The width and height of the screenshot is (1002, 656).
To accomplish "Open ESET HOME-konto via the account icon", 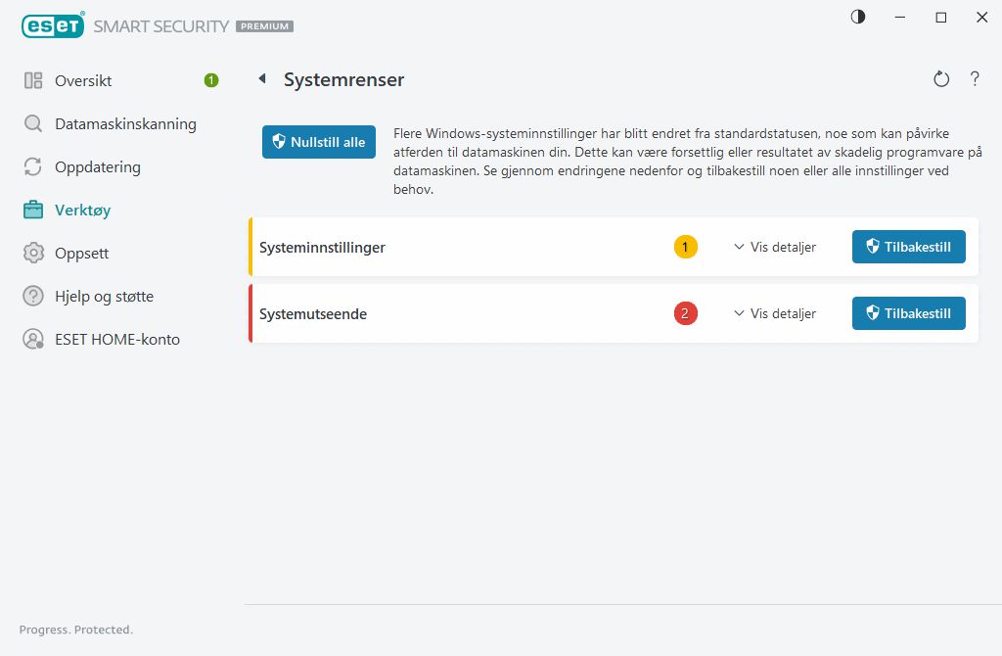I will coord(30,339).
